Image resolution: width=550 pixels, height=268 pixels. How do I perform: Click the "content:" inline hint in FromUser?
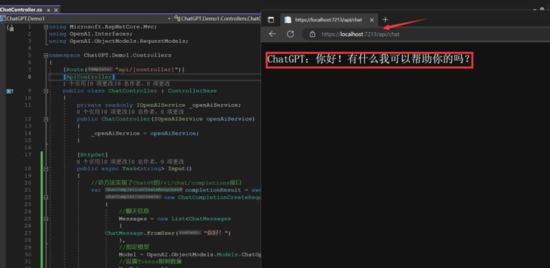pos(189,232)
